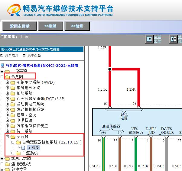Click the folder icon of 发动机机械系统

[x=13, y=110]
